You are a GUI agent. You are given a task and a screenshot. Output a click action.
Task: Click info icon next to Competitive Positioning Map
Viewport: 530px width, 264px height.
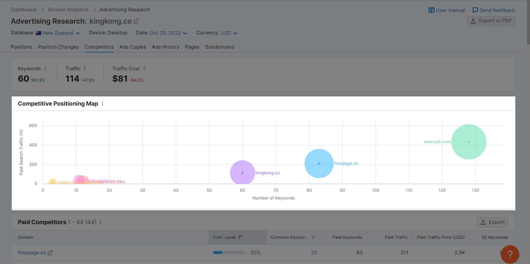coord(102,103)
